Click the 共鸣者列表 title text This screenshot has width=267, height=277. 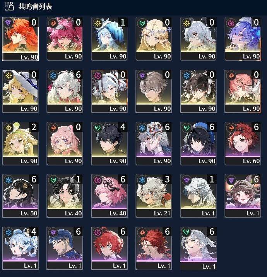35,7
